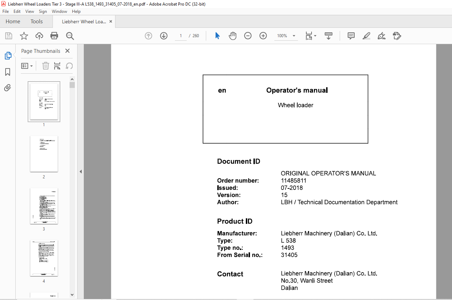
Task: Open the Sign document pen tool
Action: (382, 36)
